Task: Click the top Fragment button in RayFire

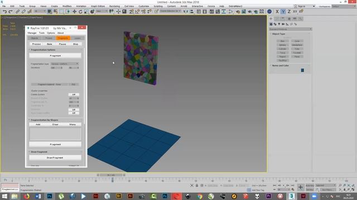Action: 55,56
